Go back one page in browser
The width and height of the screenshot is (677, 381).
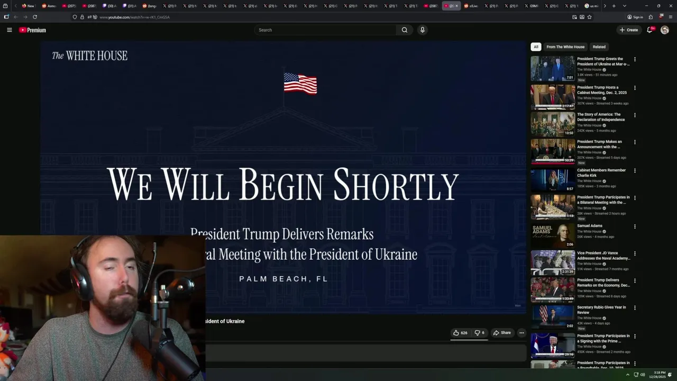point(15,17)
